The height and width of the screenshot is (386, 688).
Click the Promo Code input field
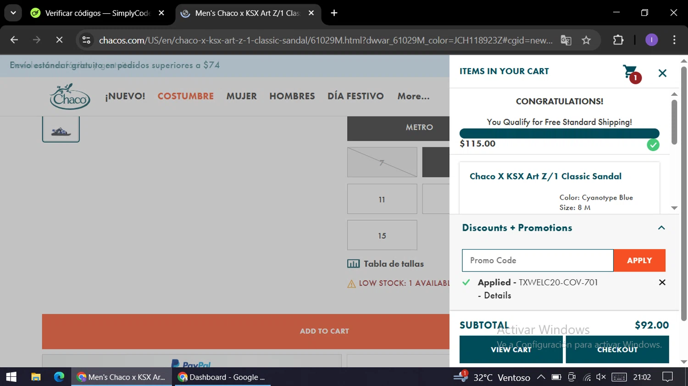[x=538, y=261]
